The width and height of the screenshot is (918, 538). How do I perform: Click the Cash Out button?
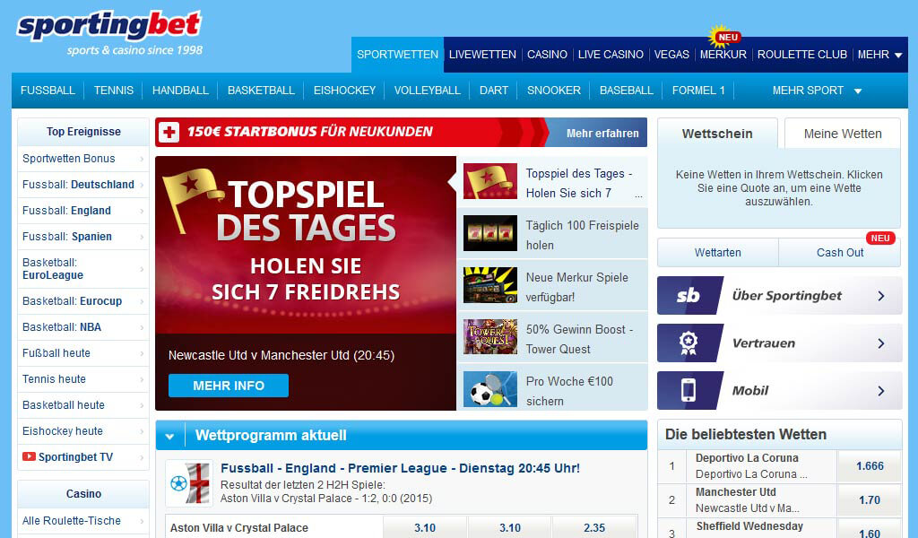840,252
